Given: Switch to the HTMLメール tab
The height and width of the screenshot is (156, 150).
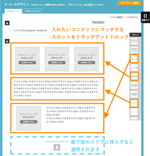Looking at the screenshot, I should (x=13, y=11).
